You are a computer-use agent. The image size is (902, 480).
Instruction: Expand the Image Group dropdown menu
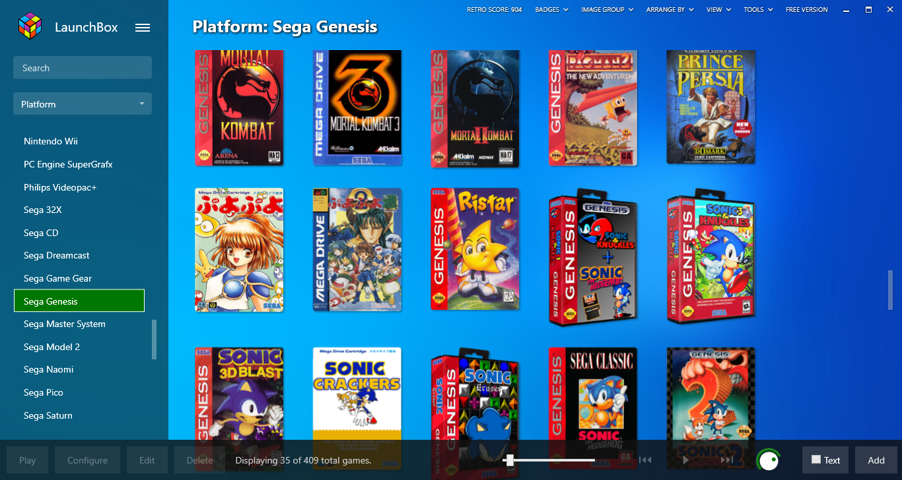[607, 10]
